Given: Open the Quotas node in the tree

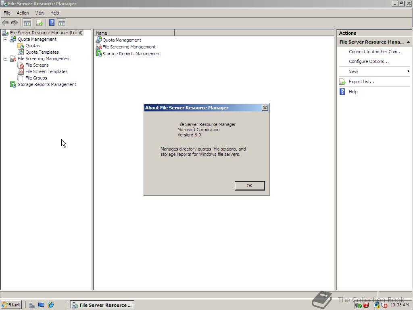Looking at the screenshot, I should 32,46.
